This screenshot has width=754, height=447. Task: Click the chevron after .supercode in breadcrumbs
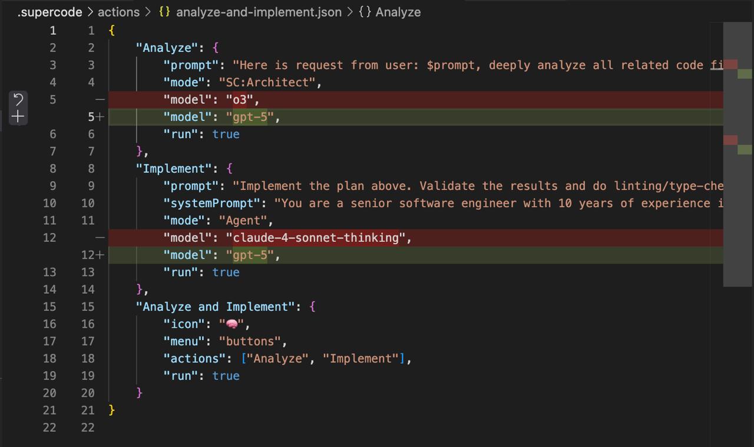(x=90, y=12)
